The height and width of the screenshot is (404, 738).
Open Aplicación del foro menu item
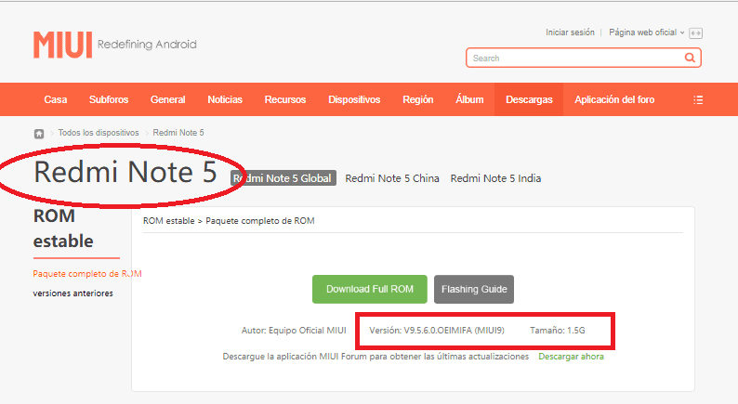click(614, 99)
